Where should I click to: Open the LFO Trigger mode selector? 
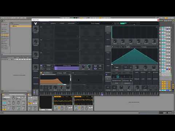point(116,67)
